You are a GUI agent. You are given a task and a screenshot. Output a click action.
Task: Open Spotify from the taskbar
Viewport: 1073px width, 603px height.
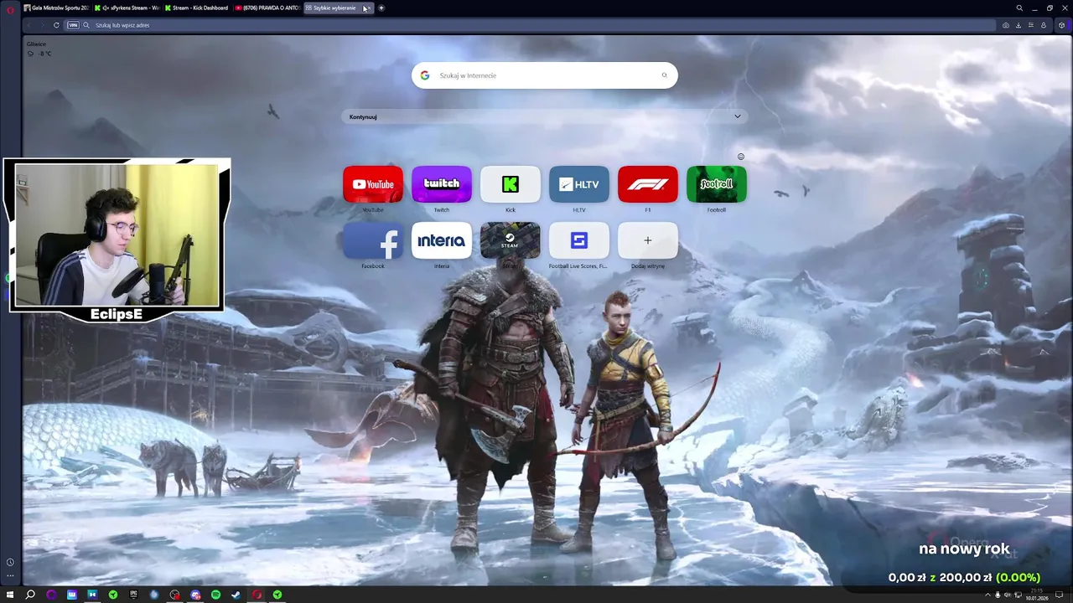[x=215, y=595]
